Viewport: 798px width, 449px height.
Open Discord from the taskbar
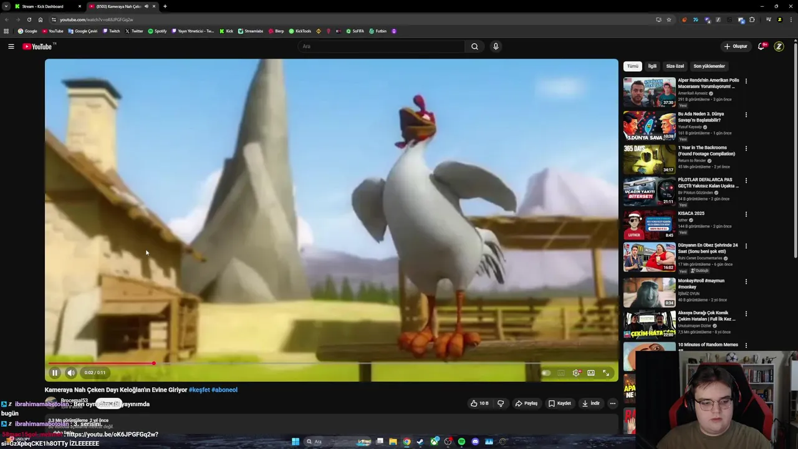tap(475, 442)
